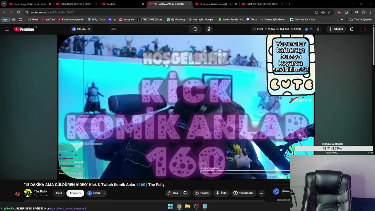
Task: Open the #160 hashtag link in title
Action: (x=141, y=185)
